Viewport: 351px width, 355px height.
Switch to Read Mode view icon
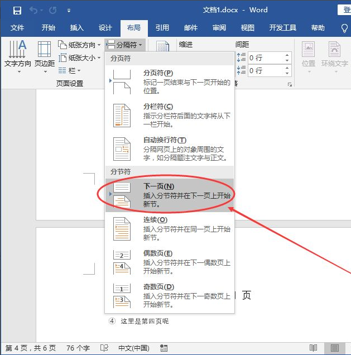tap(314, 348)
